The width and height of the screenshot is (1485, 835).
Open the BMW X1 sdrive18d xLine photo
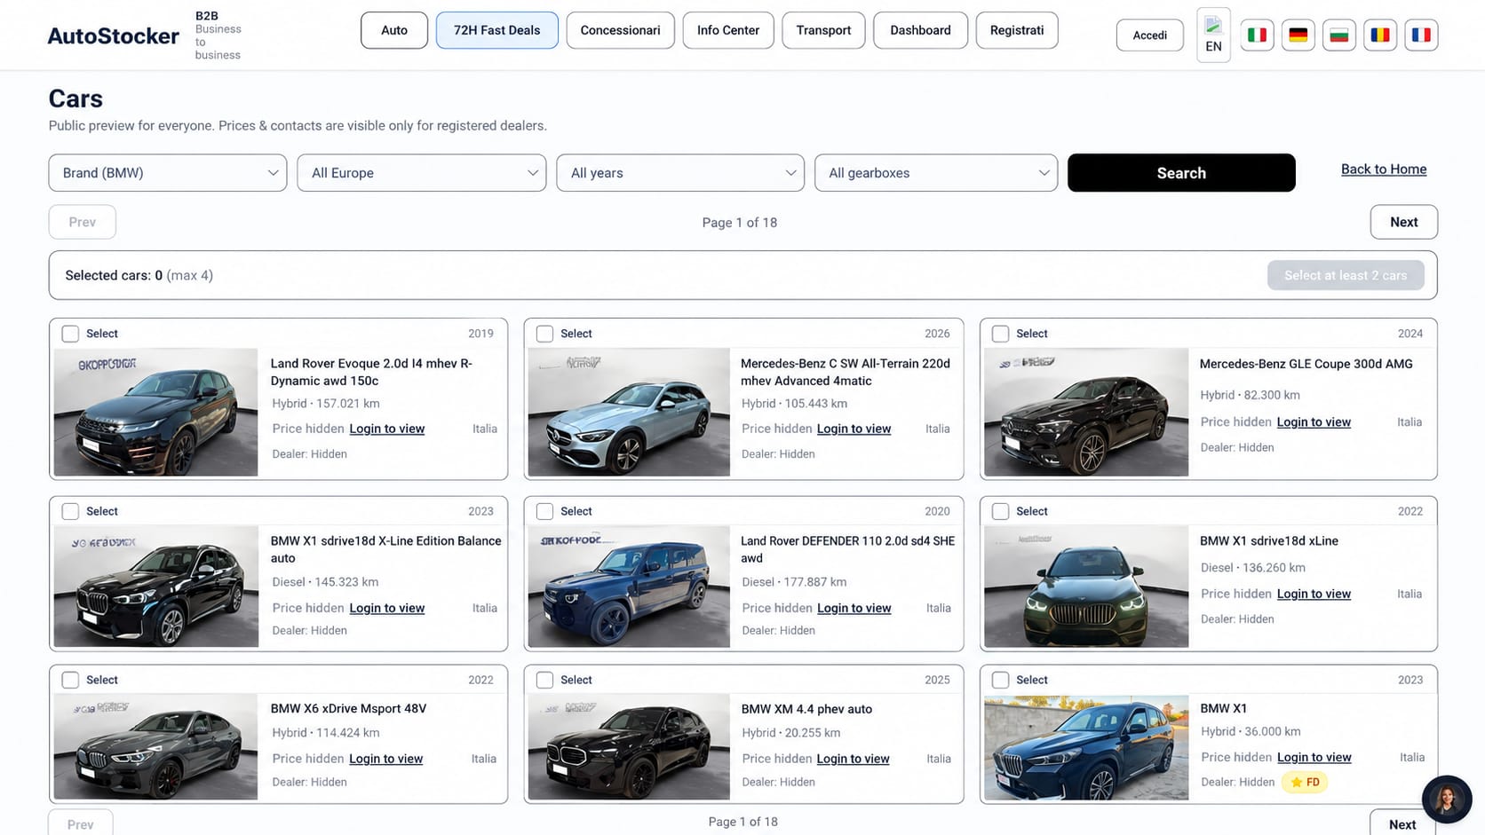(x=1086, y=587)
